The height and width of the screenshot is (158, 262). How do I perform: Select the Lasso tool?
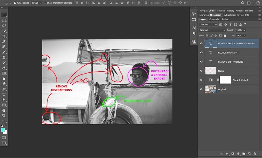click(x=4, y=26)
